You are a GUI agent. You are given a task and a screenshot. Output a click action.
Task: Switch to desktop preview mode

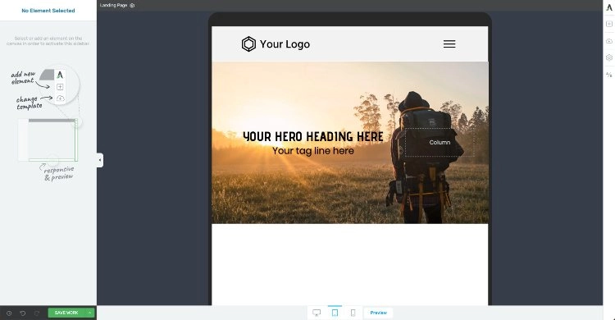[x=317, y=313]
